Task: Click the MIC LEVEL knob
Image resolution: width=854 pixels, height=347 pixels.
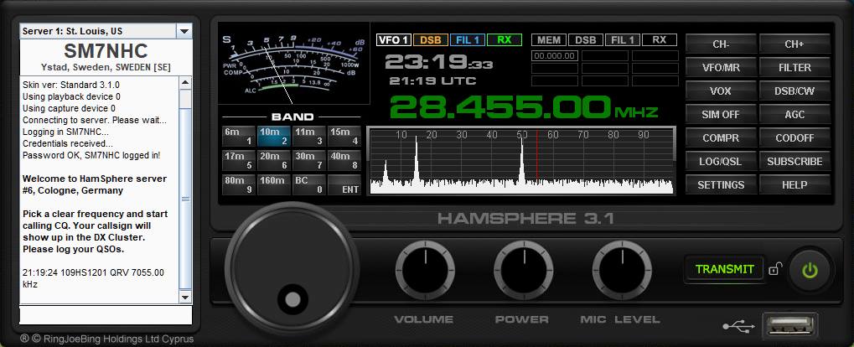Action: [622, 270]
